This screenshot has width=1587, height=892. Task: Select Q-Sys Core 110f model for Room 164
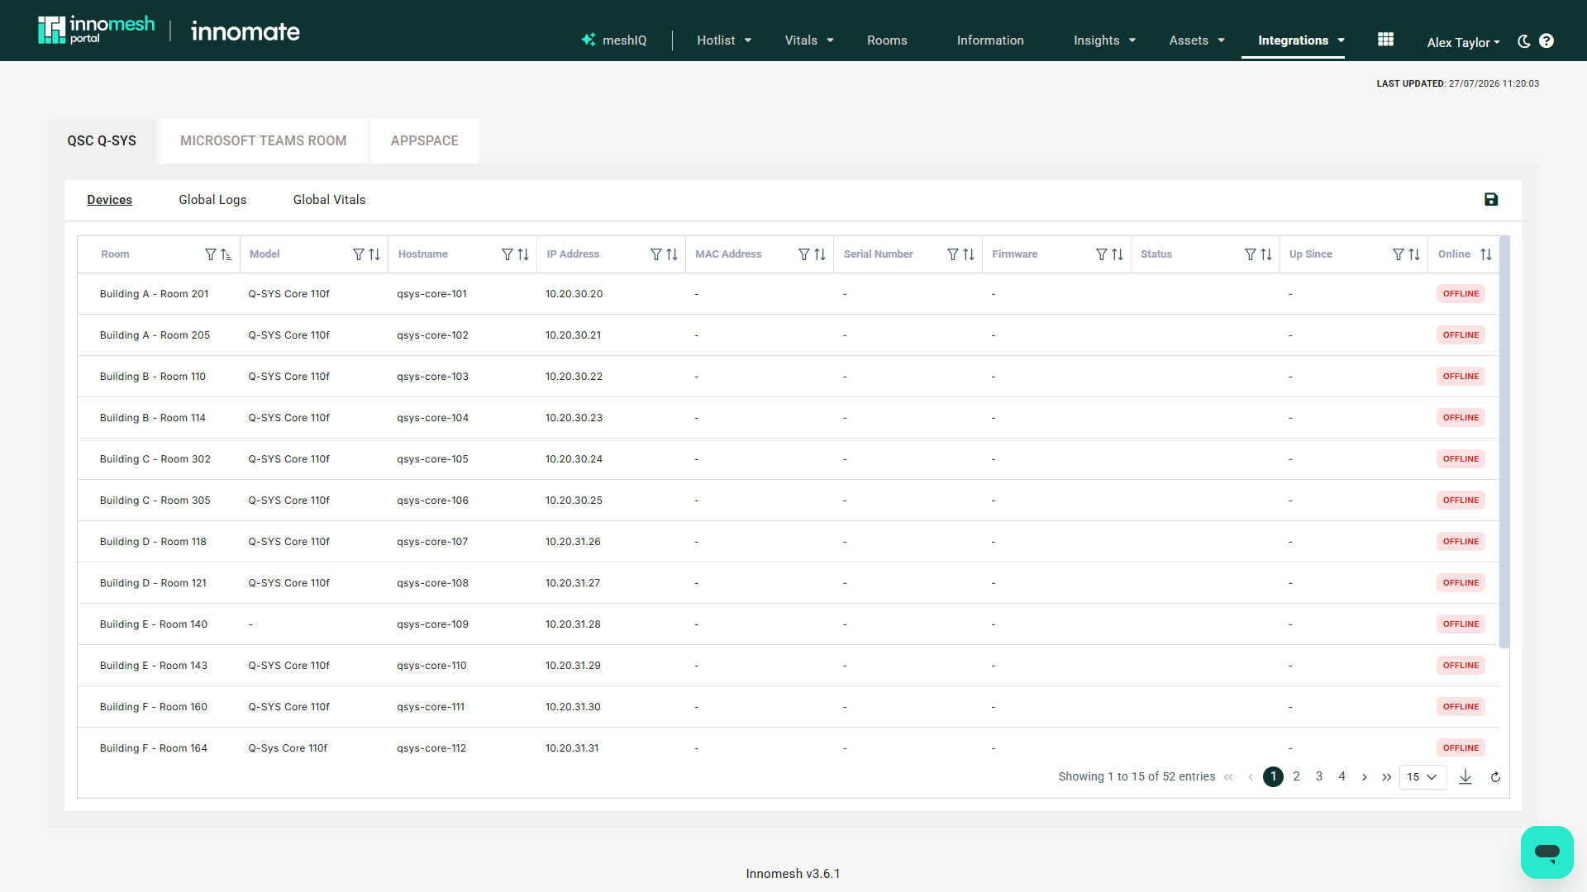288,748
